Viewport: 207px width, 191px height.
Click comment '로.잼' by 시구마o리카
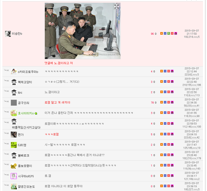click(48, 176)
